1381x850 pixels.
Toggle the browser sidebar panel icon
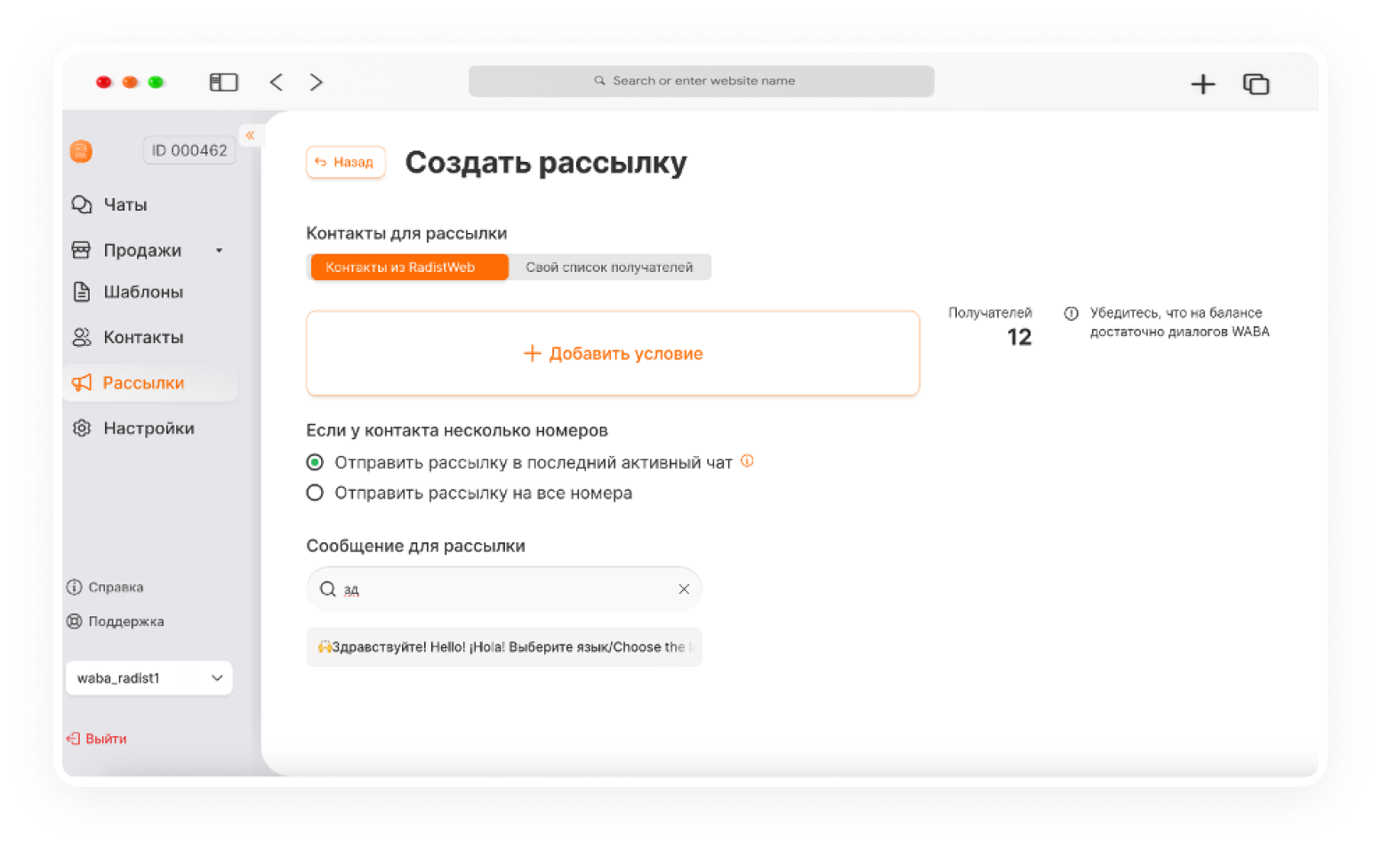(x=223, y=83)
